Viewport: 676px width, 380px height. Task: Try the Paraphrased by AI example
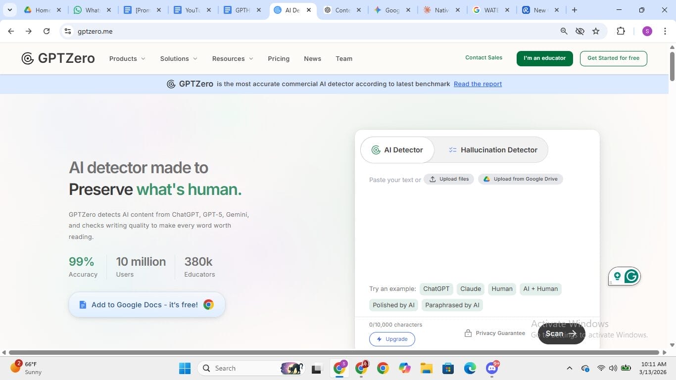coord(452,305)
